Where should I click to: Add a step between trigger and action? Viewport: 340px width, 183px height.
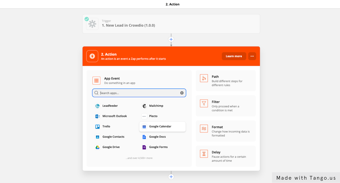[x=171, y=39]
